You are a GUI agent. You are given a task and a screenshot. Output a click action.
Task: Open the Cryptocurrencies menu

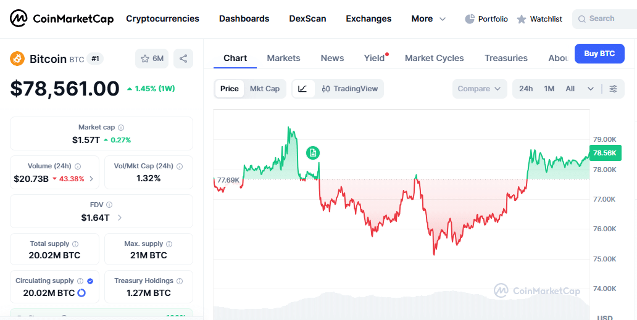click(162, 18)
